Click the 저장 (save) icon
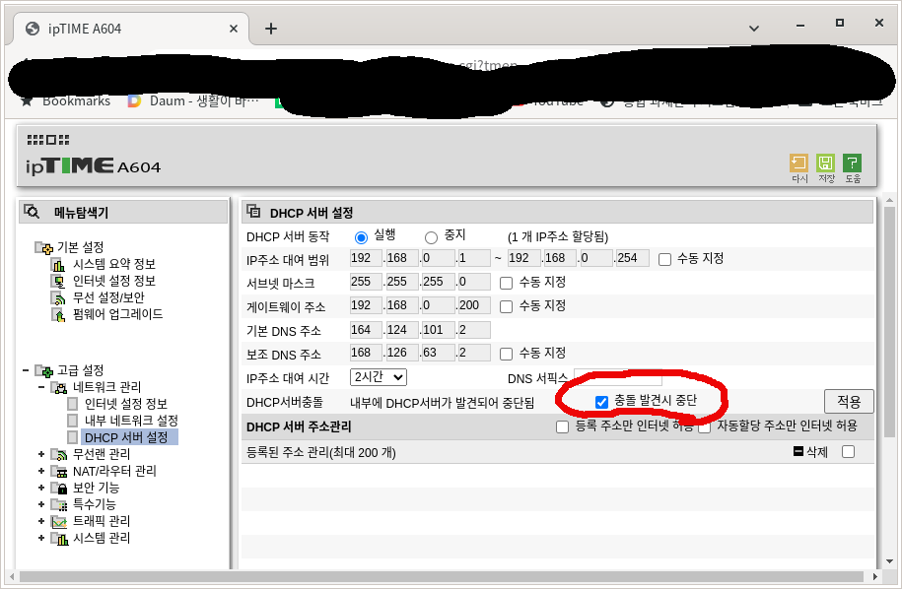The image size is (902, 589). [825, 164]
